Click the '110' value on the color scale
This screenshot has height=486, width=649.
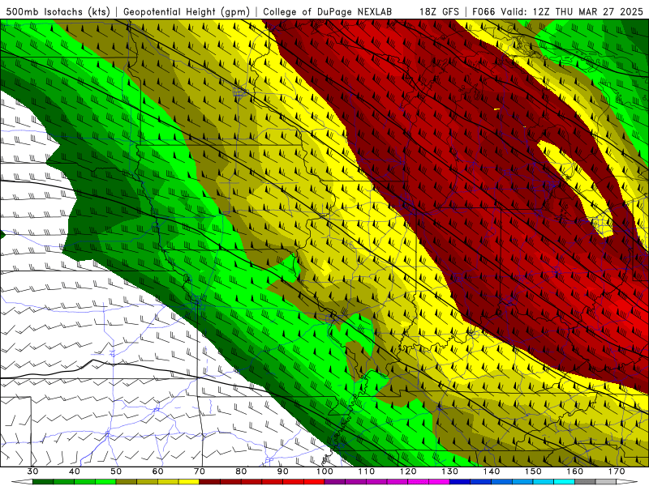pos(367,471)
